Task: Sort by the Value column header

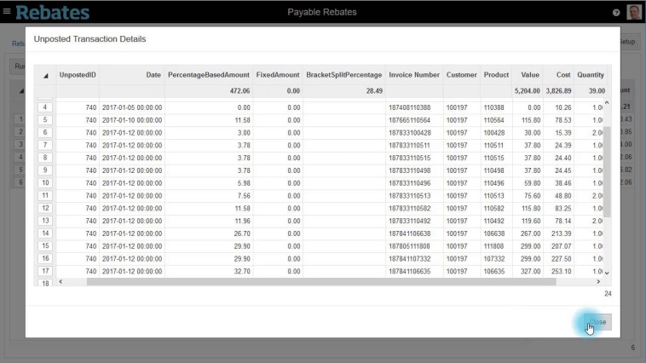Action: pos(528,75)
